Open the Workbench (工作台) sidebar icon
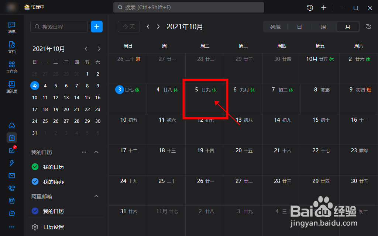The width and height of the screenshot is (378, 236). pos(11,67)
